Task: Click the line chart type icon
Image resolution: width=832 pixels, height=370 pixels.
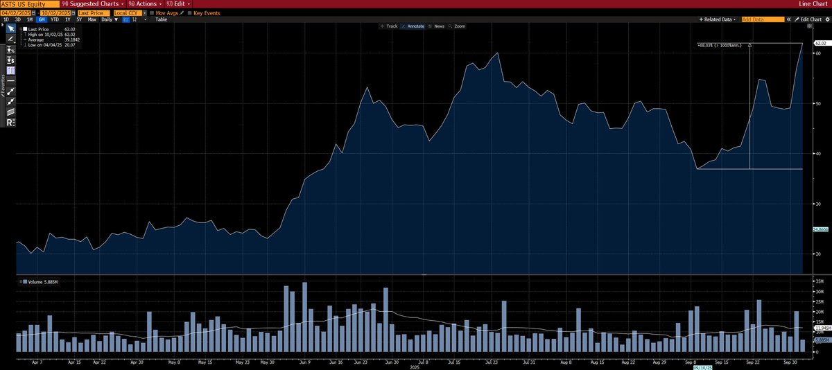Action: click(x=125, y=19)
